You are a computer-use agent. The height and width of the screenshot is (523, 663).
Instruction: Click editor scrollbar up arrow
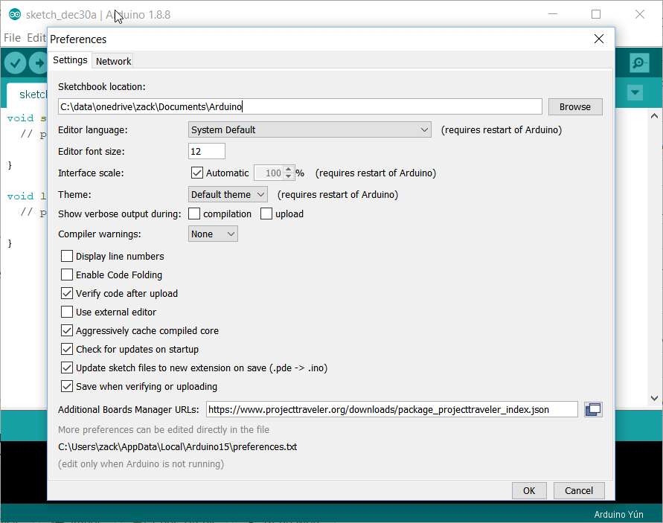pyautogui.click(x=654, y=116)
